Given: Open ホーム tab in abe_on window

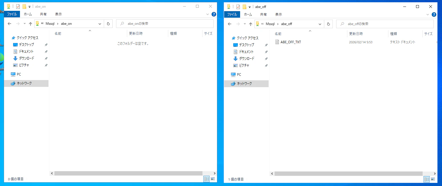Looking at the screenshot, I should 28,14.
